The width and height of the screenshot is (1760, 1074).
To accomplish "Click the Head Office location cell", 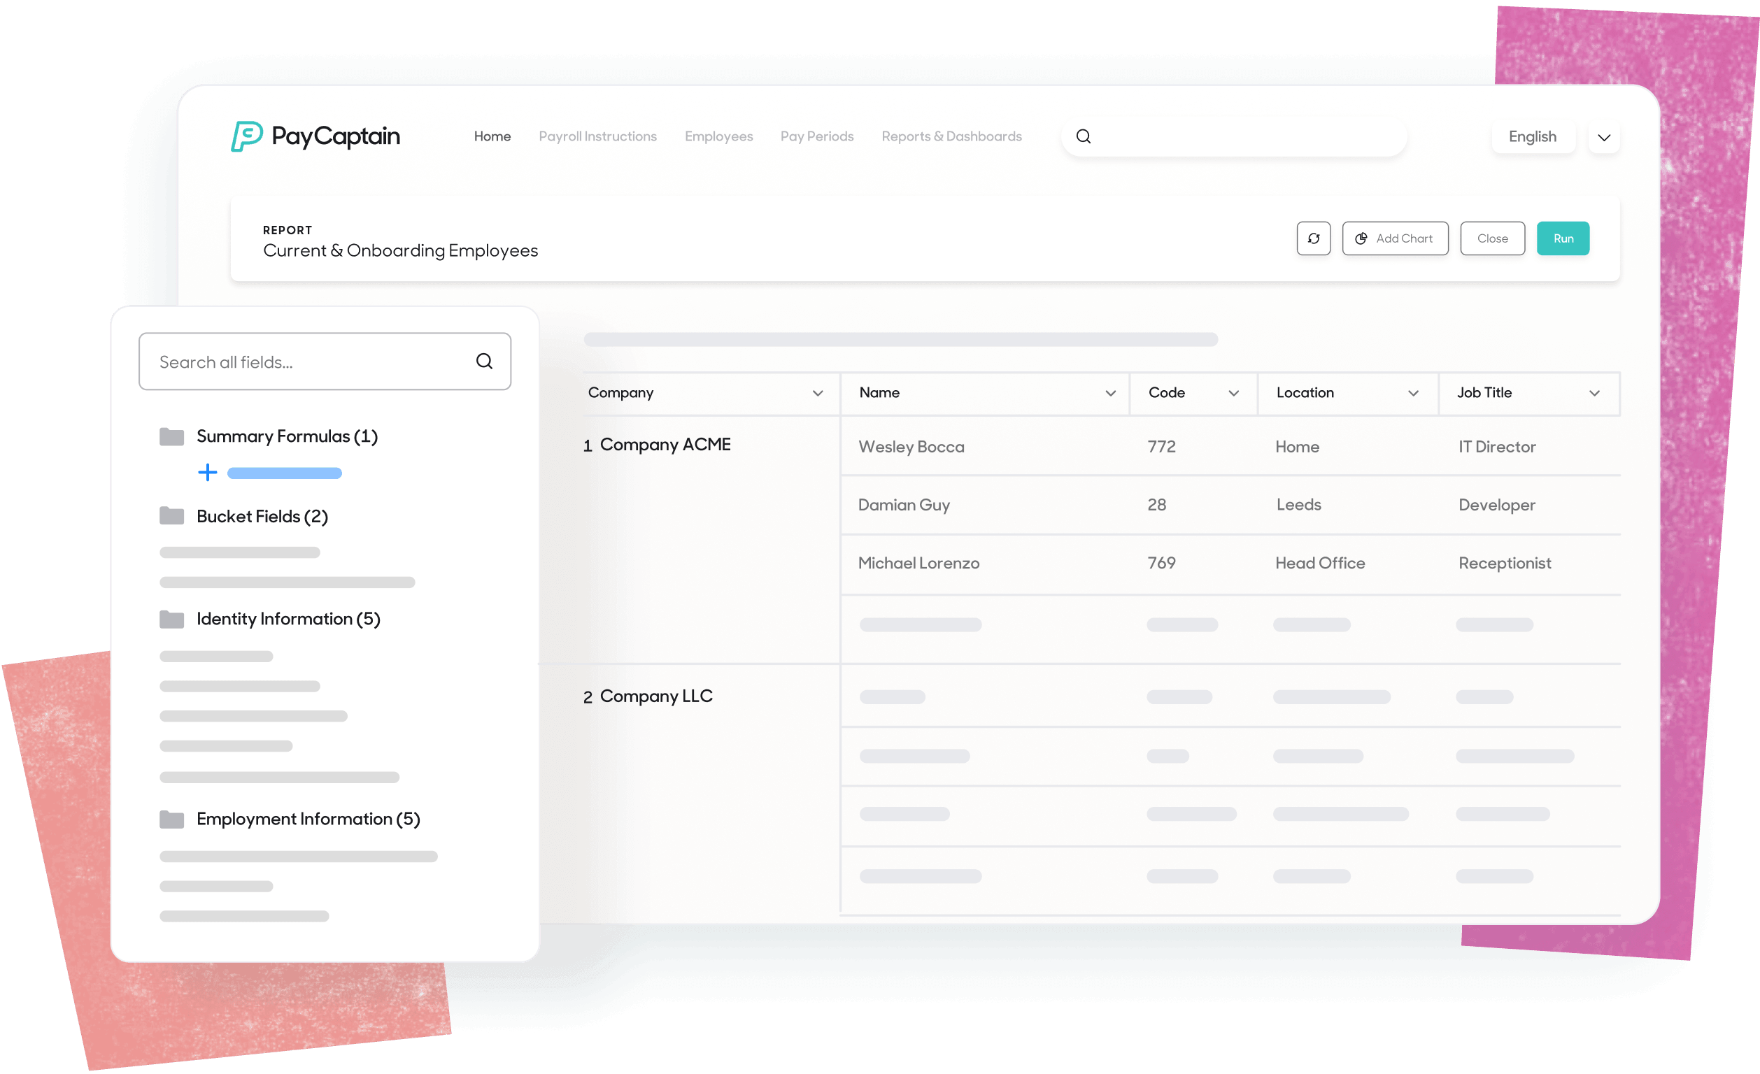I will point(1320,564).
